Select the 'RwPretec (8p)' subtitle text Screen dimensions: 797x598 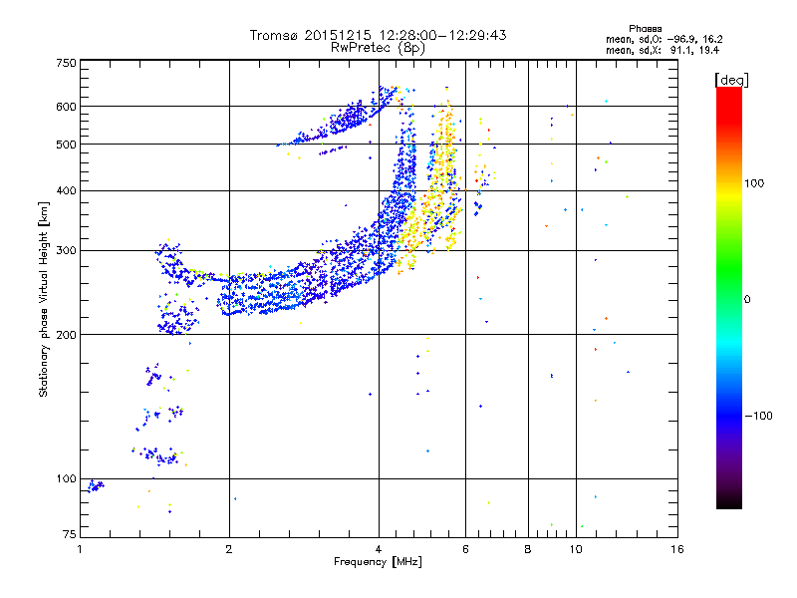click(378, 48)
